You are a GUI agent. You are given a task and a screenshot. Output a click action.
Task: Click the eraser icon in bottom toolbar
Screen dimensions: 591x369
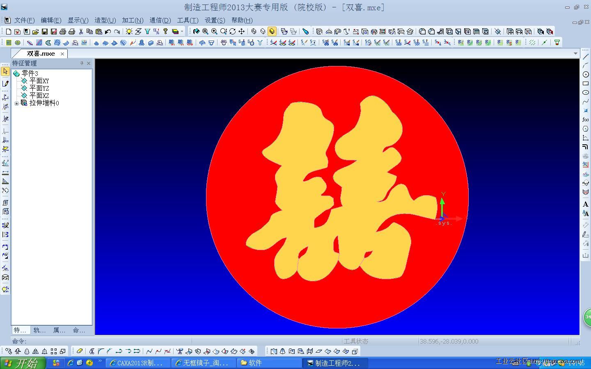click(80, 351)
